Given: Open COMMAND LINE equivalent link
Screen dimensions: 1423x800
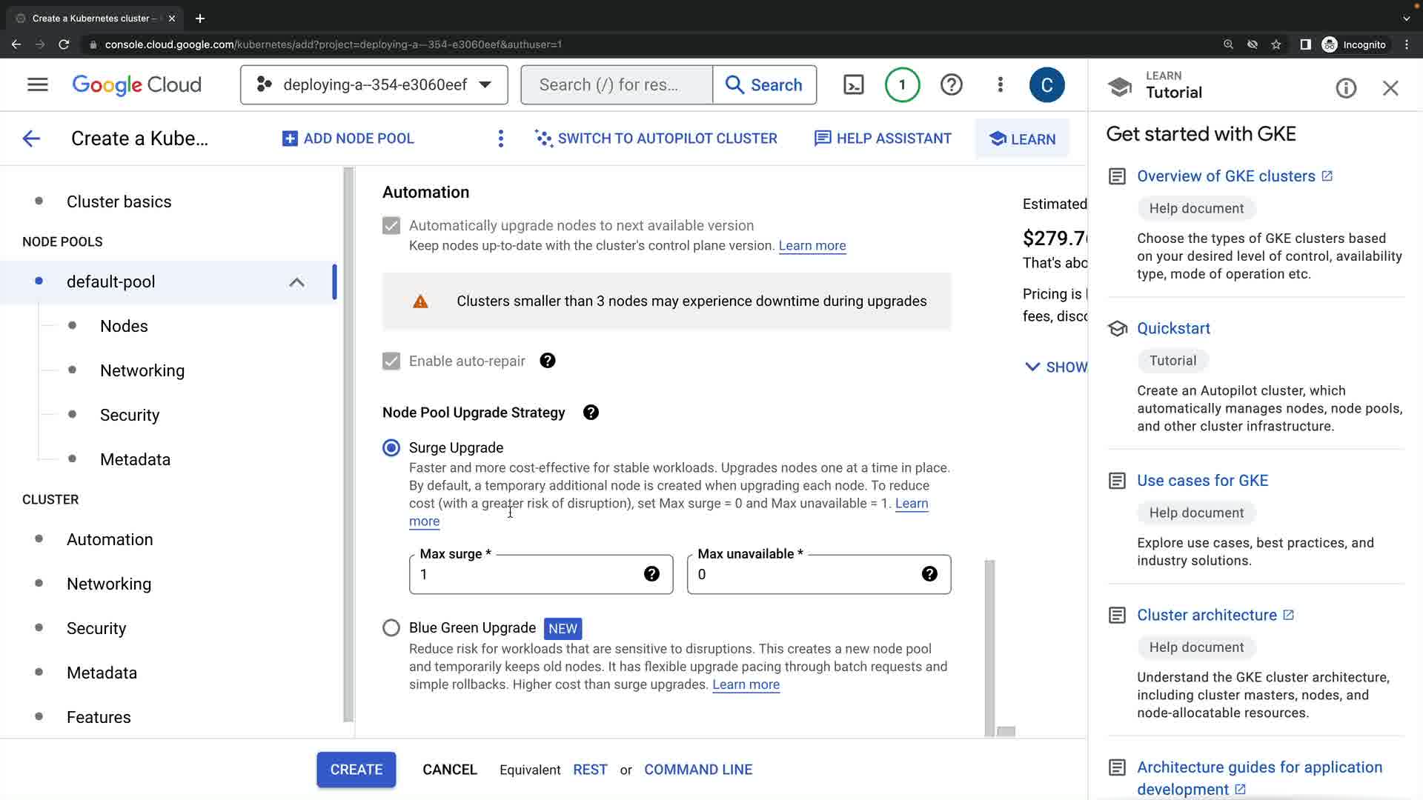Looking at the screenshot, I should click(697, 770).
